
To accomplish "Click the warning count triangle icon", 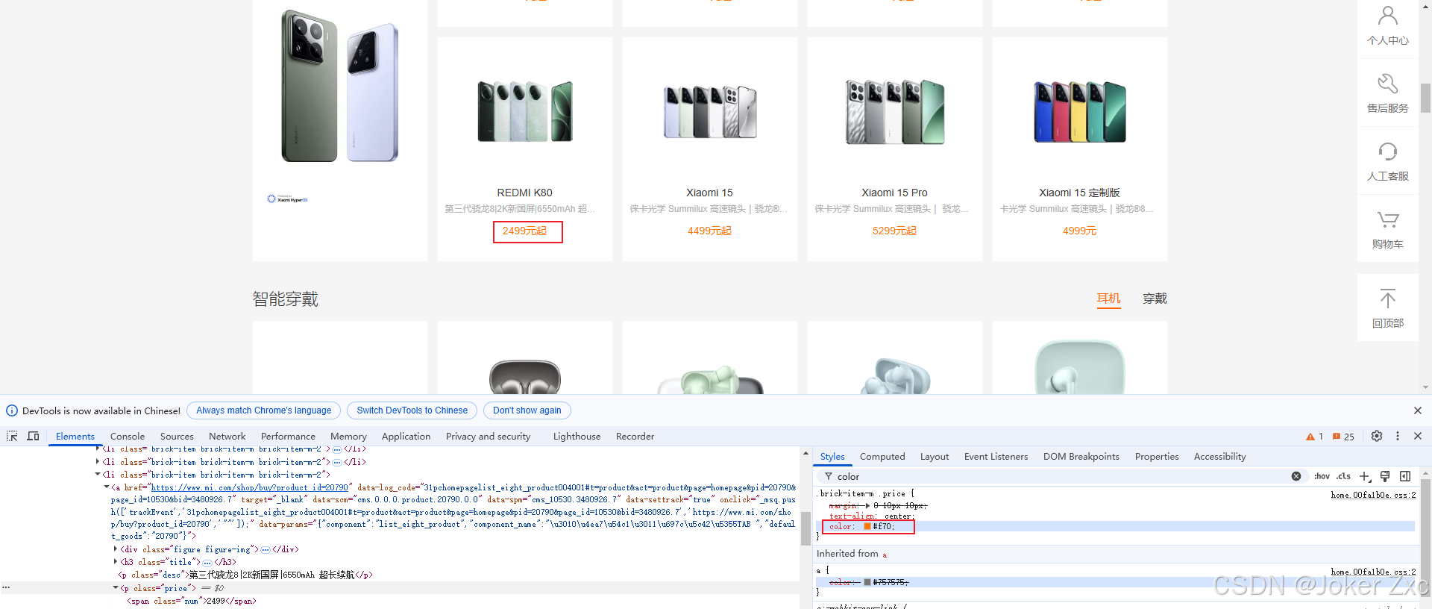I will [1310, 437].
